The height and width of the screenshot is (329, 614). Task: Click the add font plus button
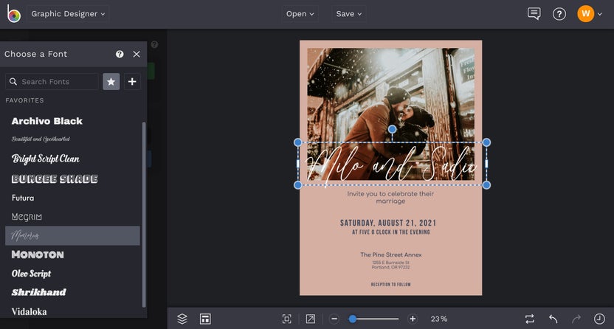tap(132, 81)
